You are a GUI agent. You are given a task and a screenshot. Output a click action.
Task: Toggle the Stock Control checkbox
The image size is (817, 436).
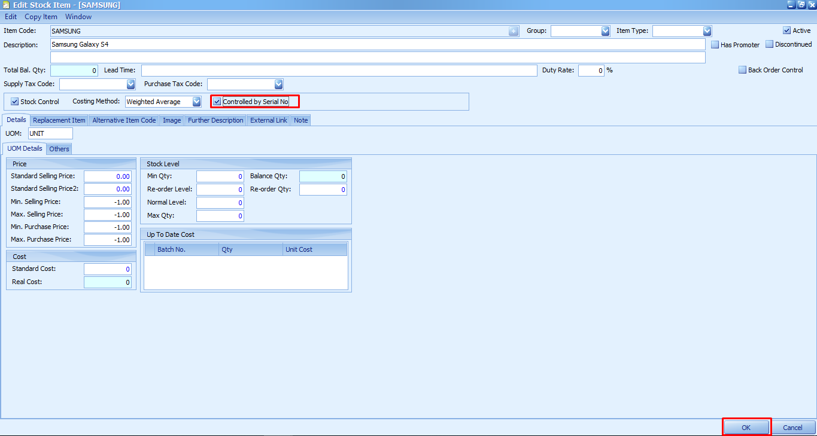pos(15,102)
